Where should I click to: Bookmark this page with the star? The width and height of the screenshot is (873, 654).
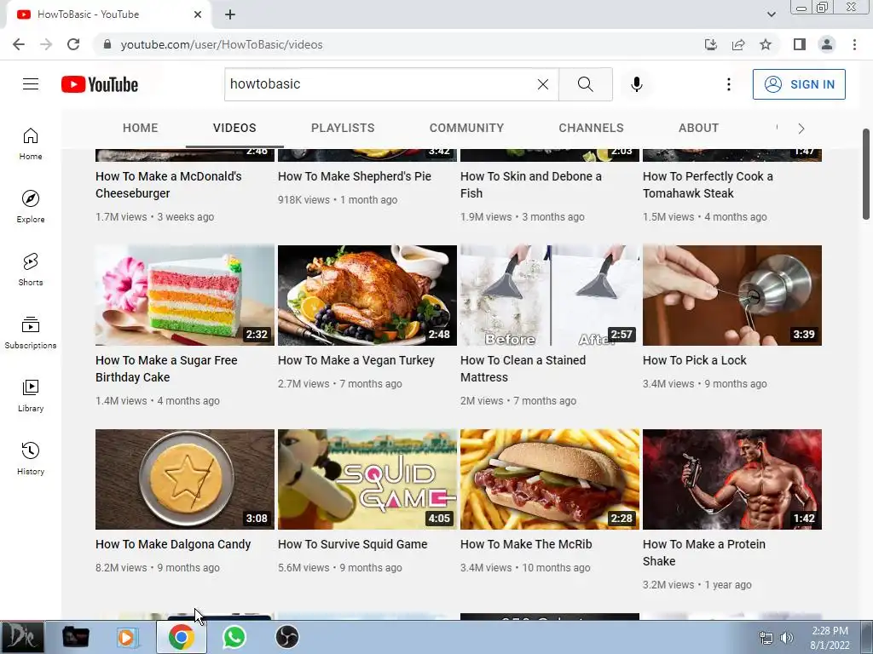[766, 44]
